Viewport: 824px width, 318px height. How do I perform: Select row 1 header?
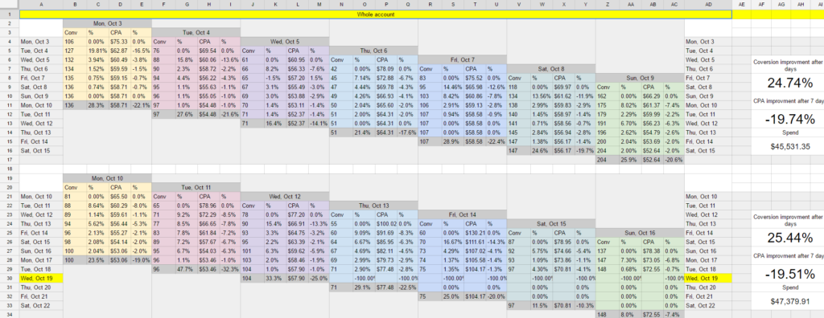tap(10, 14)
